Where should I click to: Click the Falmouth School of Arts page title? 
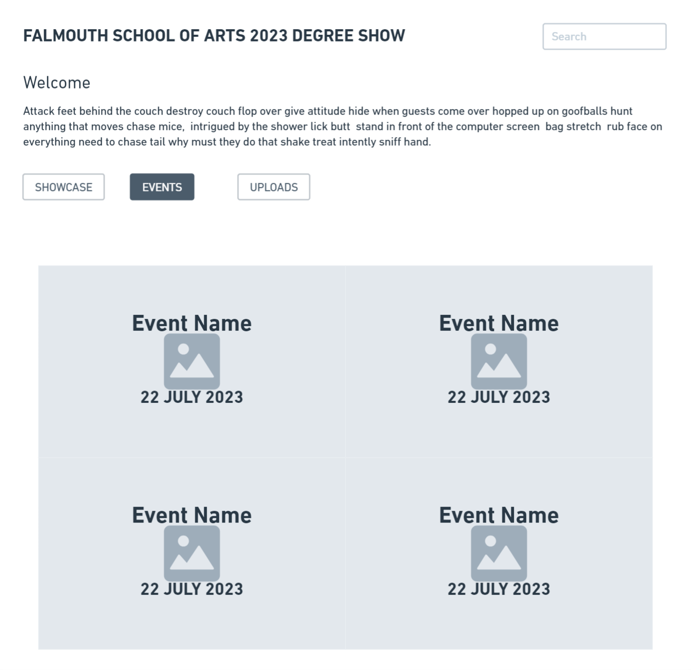214,36
